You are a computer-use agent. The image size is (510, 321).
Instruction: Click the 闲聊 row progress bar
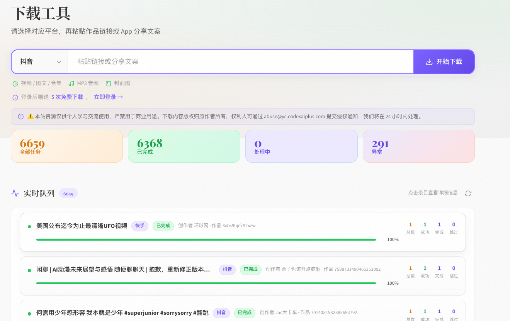pos(206,283)
